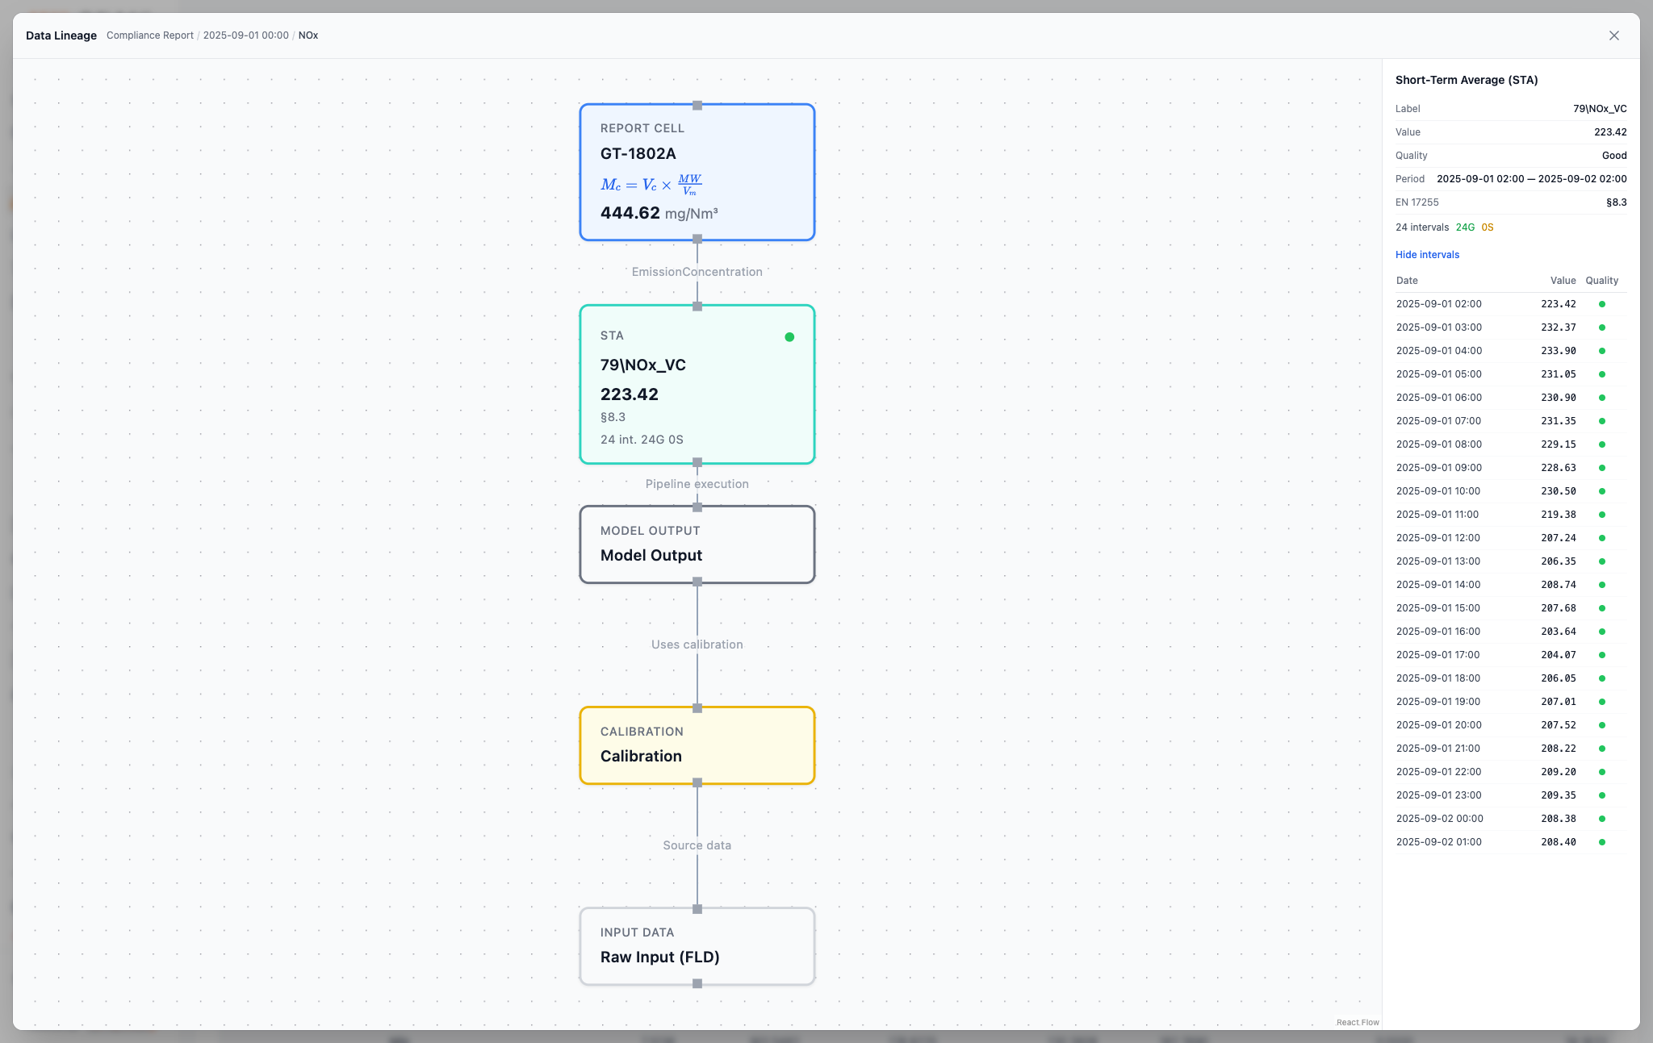Select the 2025-09-01 02:00 interval row
This screenshot has width=1653, height=1043.
[x=1511, y=304]
